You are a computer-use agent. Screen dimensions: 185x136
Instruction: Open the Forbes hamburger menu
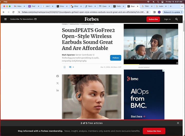[x=5, y=19]
